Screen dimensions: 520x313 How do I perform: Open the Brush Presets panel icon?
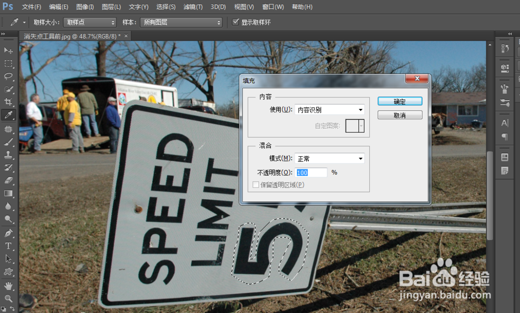[x=505, y=89]
